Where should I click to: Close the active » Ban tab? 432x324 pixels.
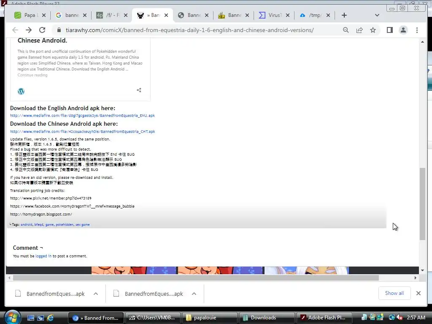tap(166, 15)
